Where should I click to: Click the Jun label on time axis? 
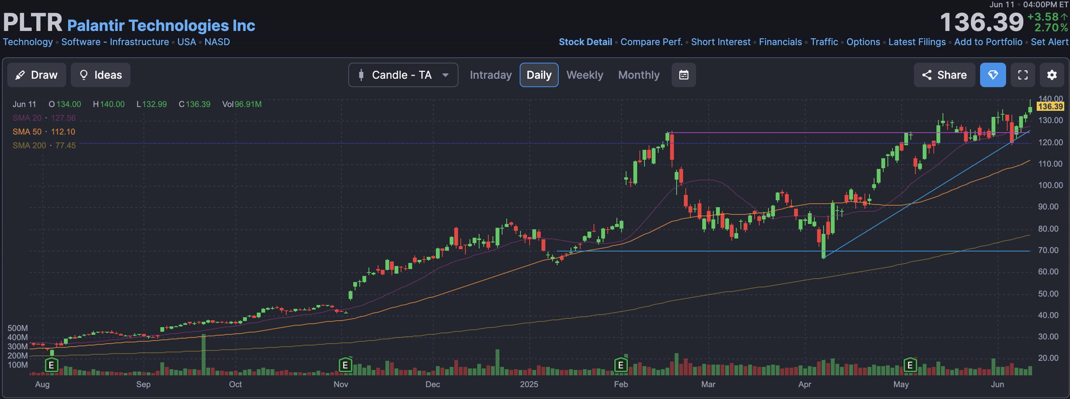[997, 384]
